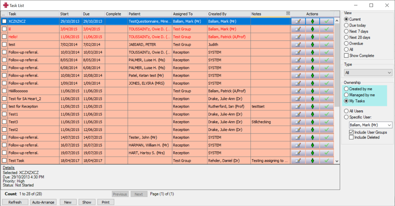Tick the checkbox for the XCZXZXCZ row
Viewport: 395px width, 206px height.
coord(4,21)
